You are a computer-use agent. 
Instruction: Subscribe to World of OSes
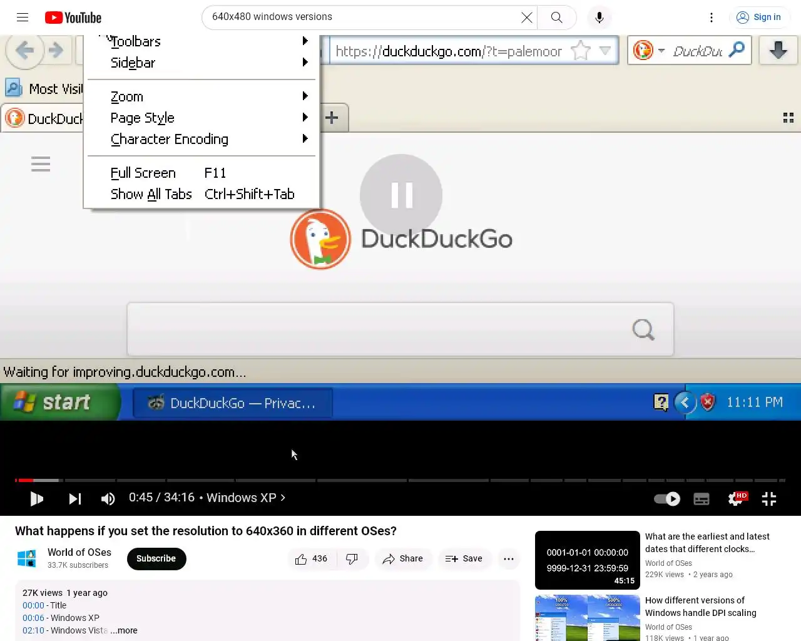click(x=156, y=558)
